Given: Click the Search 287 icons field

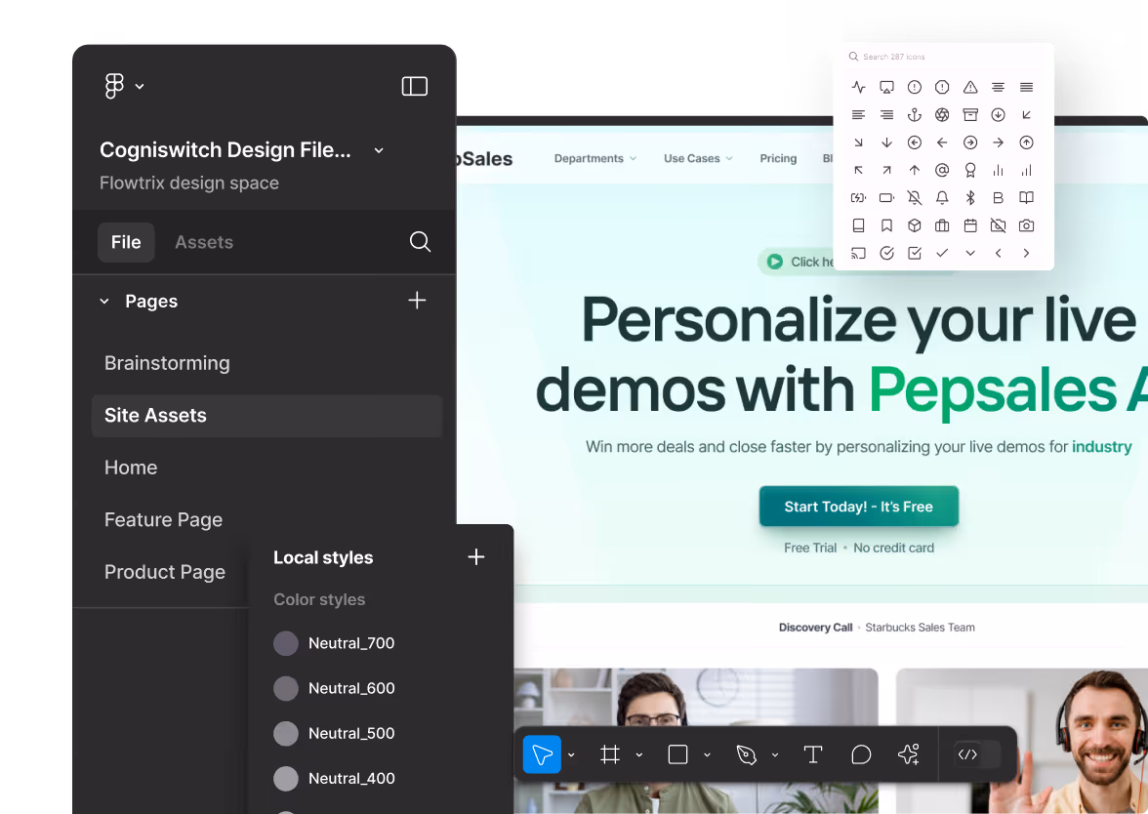Looking at the screenshot, I should 944,57.
